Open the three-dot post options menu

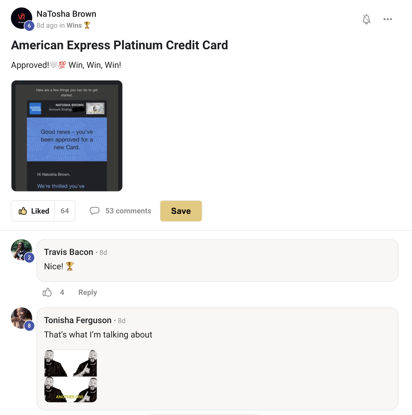point(387,19)
